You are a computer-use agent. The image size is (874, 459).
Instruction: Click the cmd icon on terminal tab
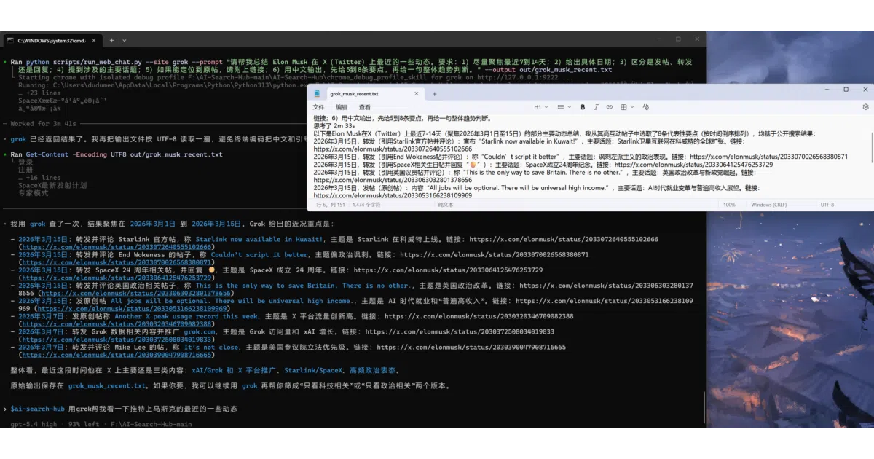[x=11, y=41]
